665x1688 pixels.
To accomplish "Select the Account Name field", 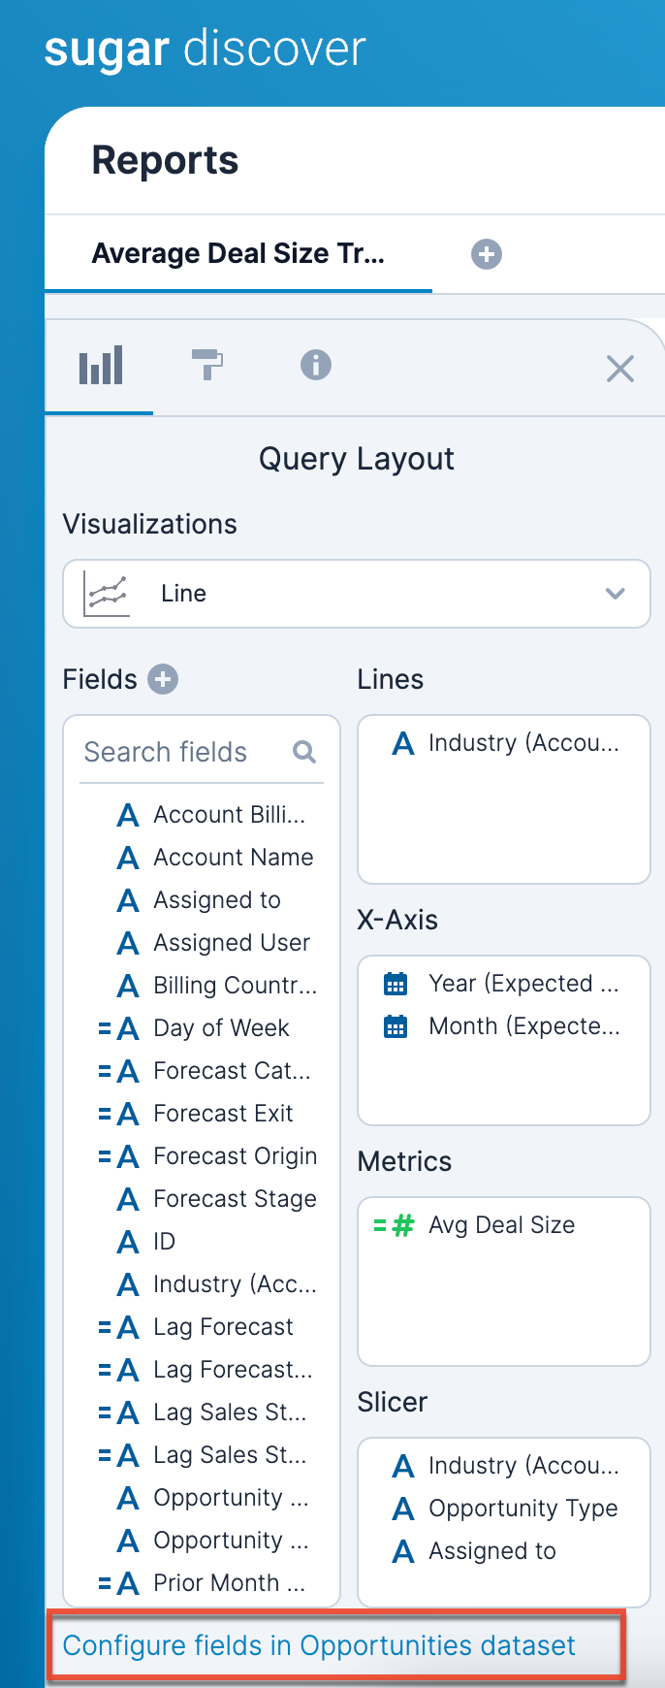I will (233, 858).
